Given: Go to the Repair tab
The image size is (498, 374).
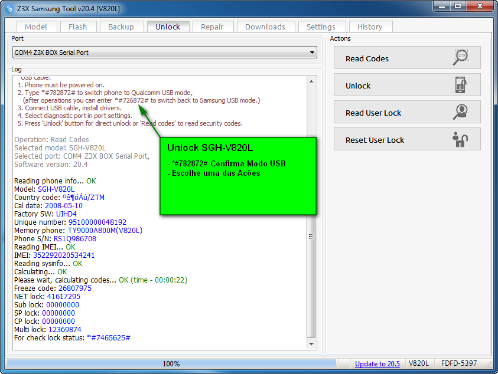Looking at the screenshot, I should coord(212,27).
